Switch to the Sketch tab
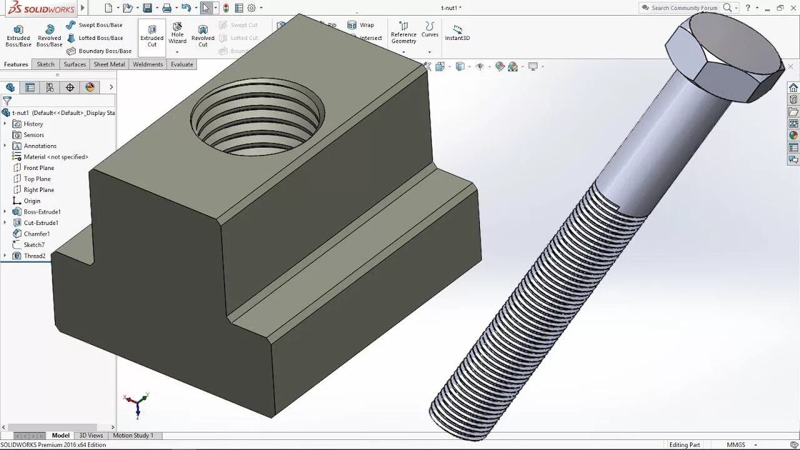 click(x=46, y=64)
